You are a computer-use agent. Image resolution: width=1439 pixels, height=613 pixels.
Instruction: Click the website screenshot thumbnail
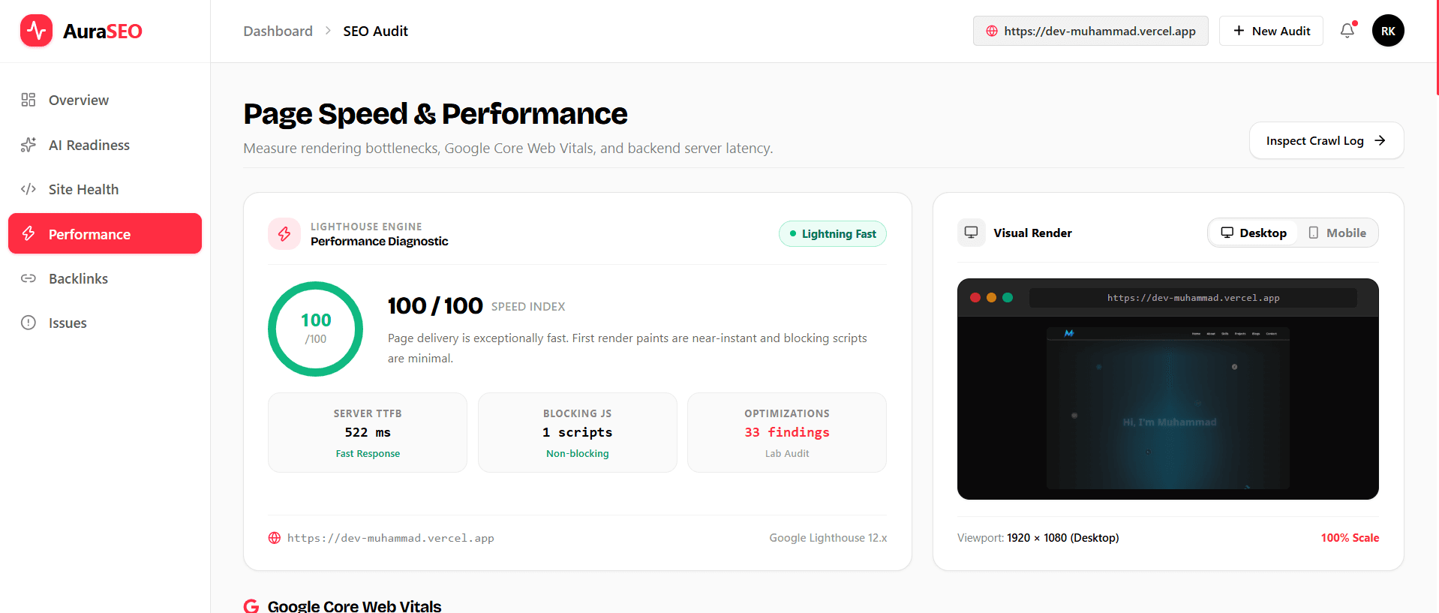pyautogui.click(x=1168, y=408)
